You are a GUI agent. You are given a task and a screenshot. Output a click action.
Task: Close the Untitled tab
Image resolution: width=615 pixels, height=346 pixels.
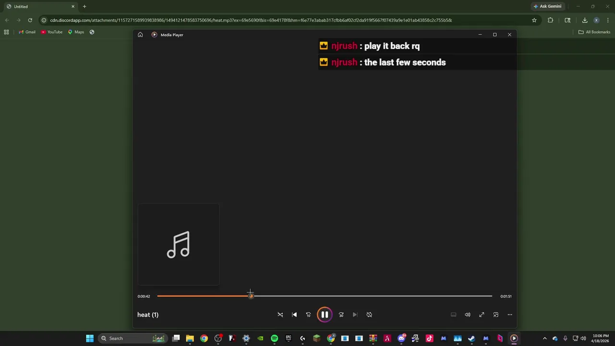point(73,6)
